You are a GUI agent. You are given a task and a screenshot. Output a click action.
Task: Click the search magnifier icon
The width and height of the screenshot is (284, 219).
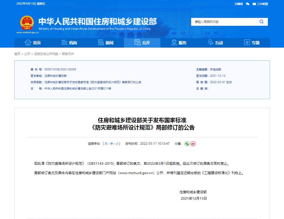pos(261,22)
